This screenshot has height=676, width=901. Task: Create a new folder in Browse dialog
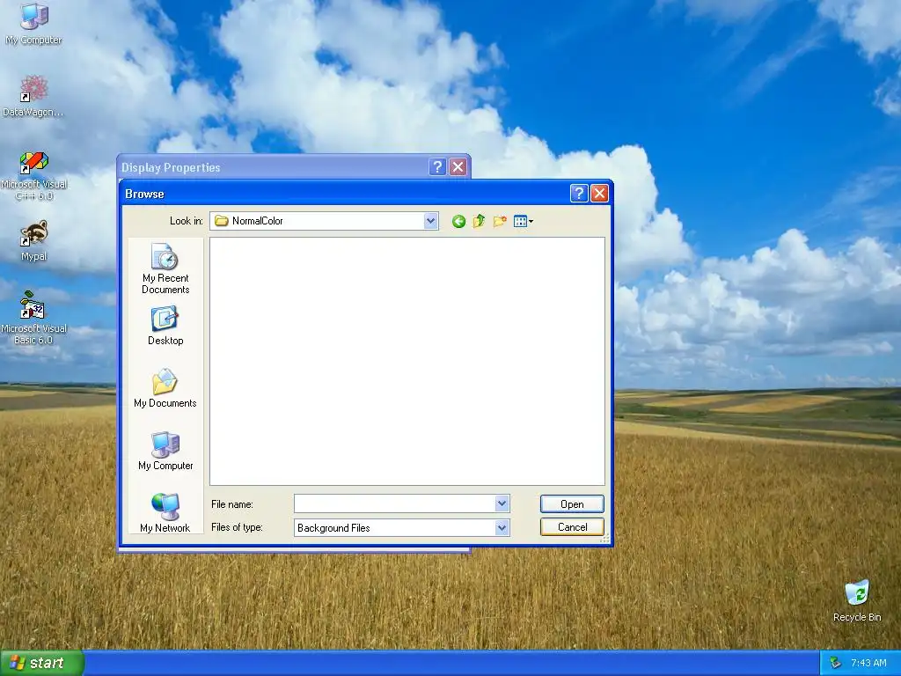click(500, 221)
